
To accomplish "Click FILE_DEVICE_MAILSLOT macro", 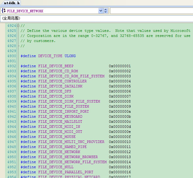I will click(60, 122).
